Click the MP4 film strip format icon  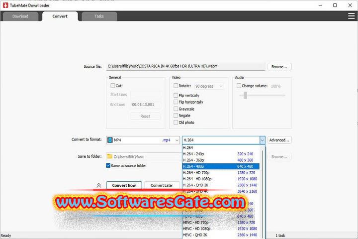pyautogui.click(x=110, y=140)
